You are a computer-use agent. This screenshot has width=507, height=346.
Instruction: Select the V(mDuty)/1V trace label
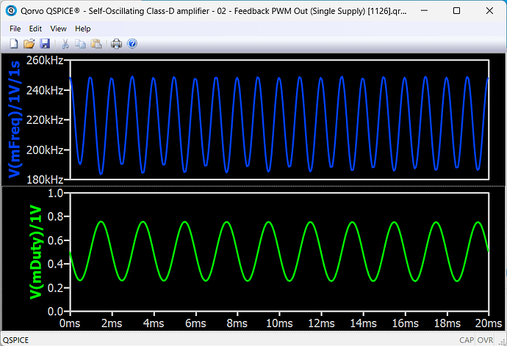coord(35,252)
